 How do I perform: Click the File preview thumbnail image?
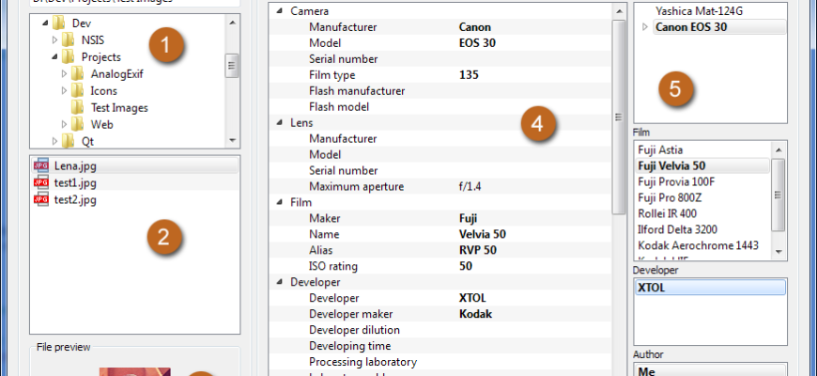(135, 372)
